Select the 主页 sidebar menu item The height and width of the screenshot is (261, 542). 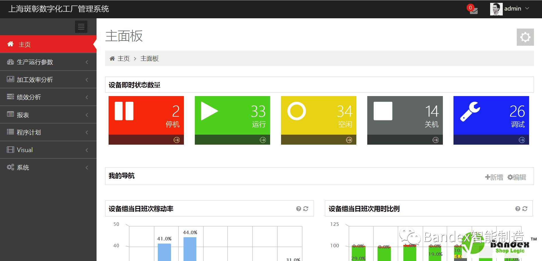tap(48, 44)
